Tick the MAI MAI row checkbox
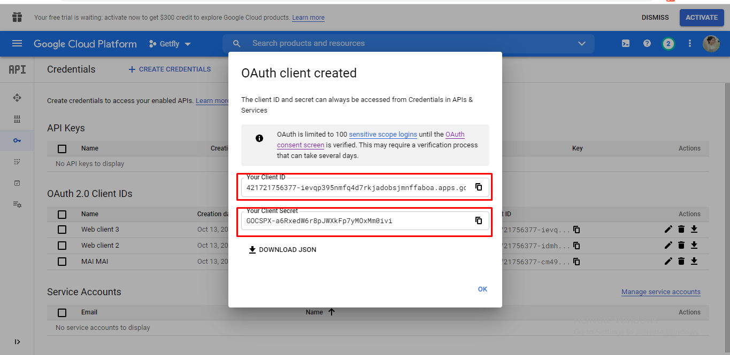This screenshot has height=355, width=730. (x=62, y=262)
